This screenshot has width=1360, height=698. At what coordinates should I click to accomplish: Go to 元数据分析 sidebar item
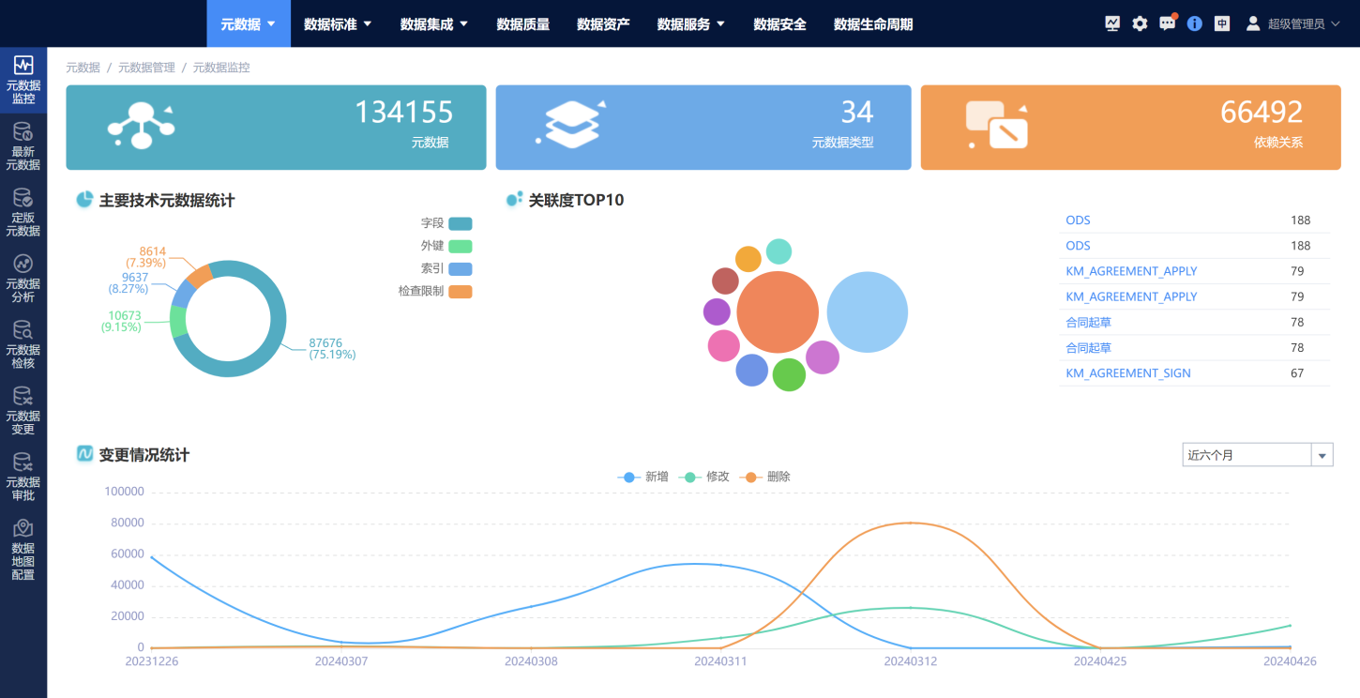coord(23,278)
